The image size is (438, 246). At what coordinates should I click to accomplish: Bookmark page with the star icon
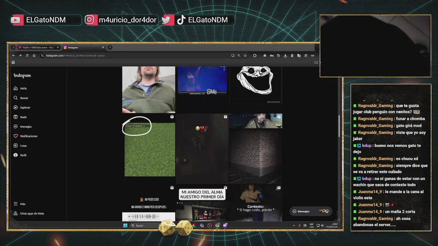point(245,55)
